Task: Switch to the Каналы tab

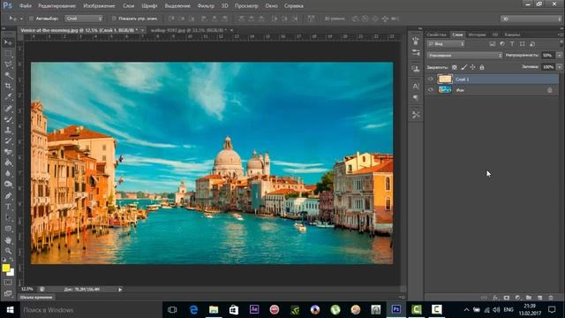Action: pos(512,34)
